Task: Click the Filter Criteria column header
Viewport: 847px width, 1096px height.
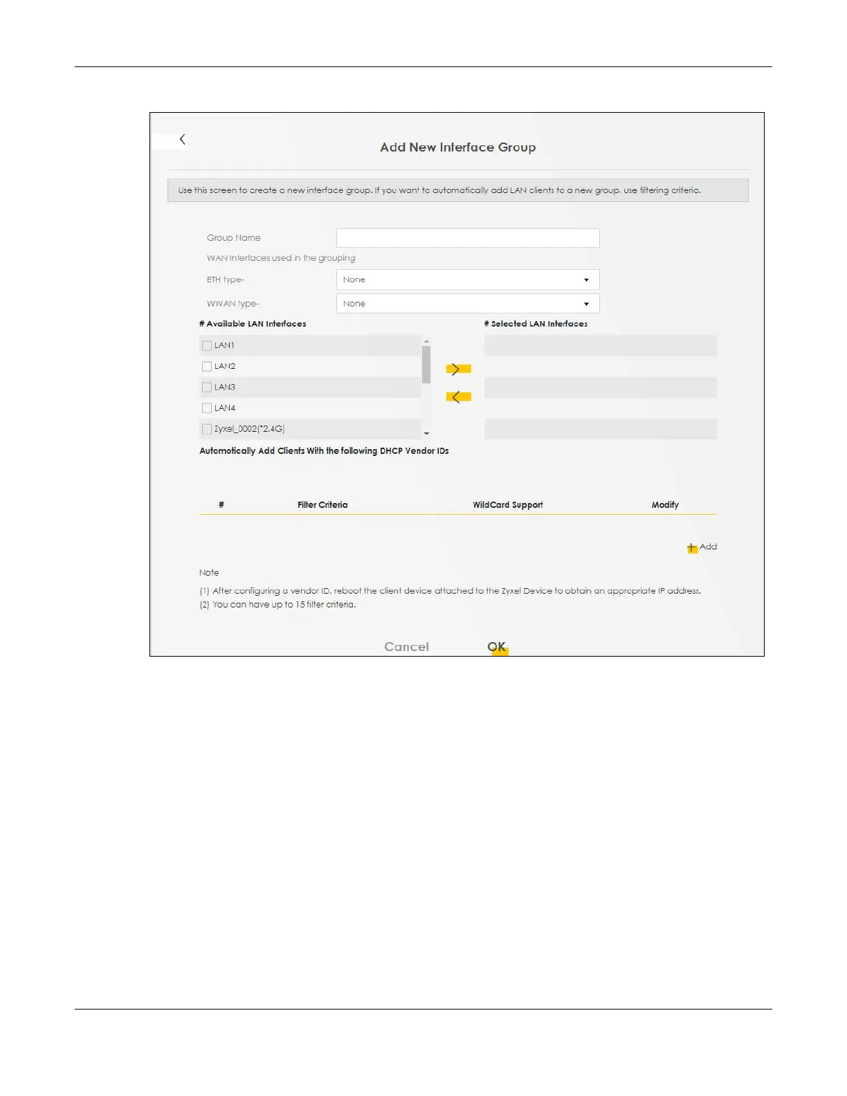Action: pyautogui.click(x=322, y=505)
